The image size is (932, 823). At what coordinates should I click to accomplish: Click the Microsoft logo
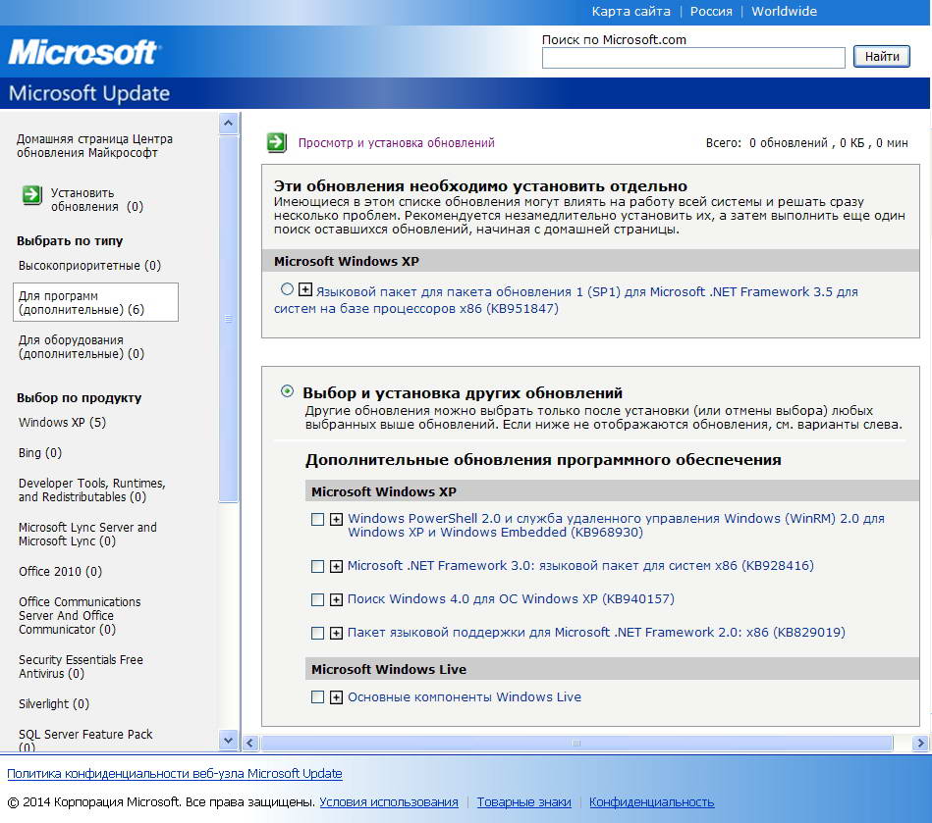(x=83, y=52)
